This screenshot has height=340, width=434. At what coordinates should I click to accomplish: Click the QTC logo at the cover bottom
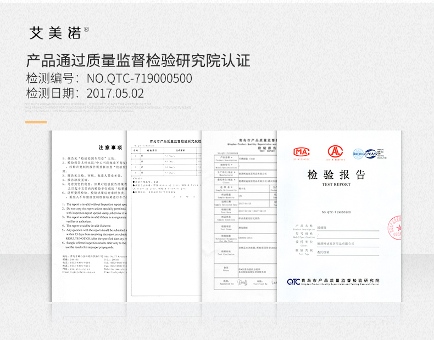point(293,282)
